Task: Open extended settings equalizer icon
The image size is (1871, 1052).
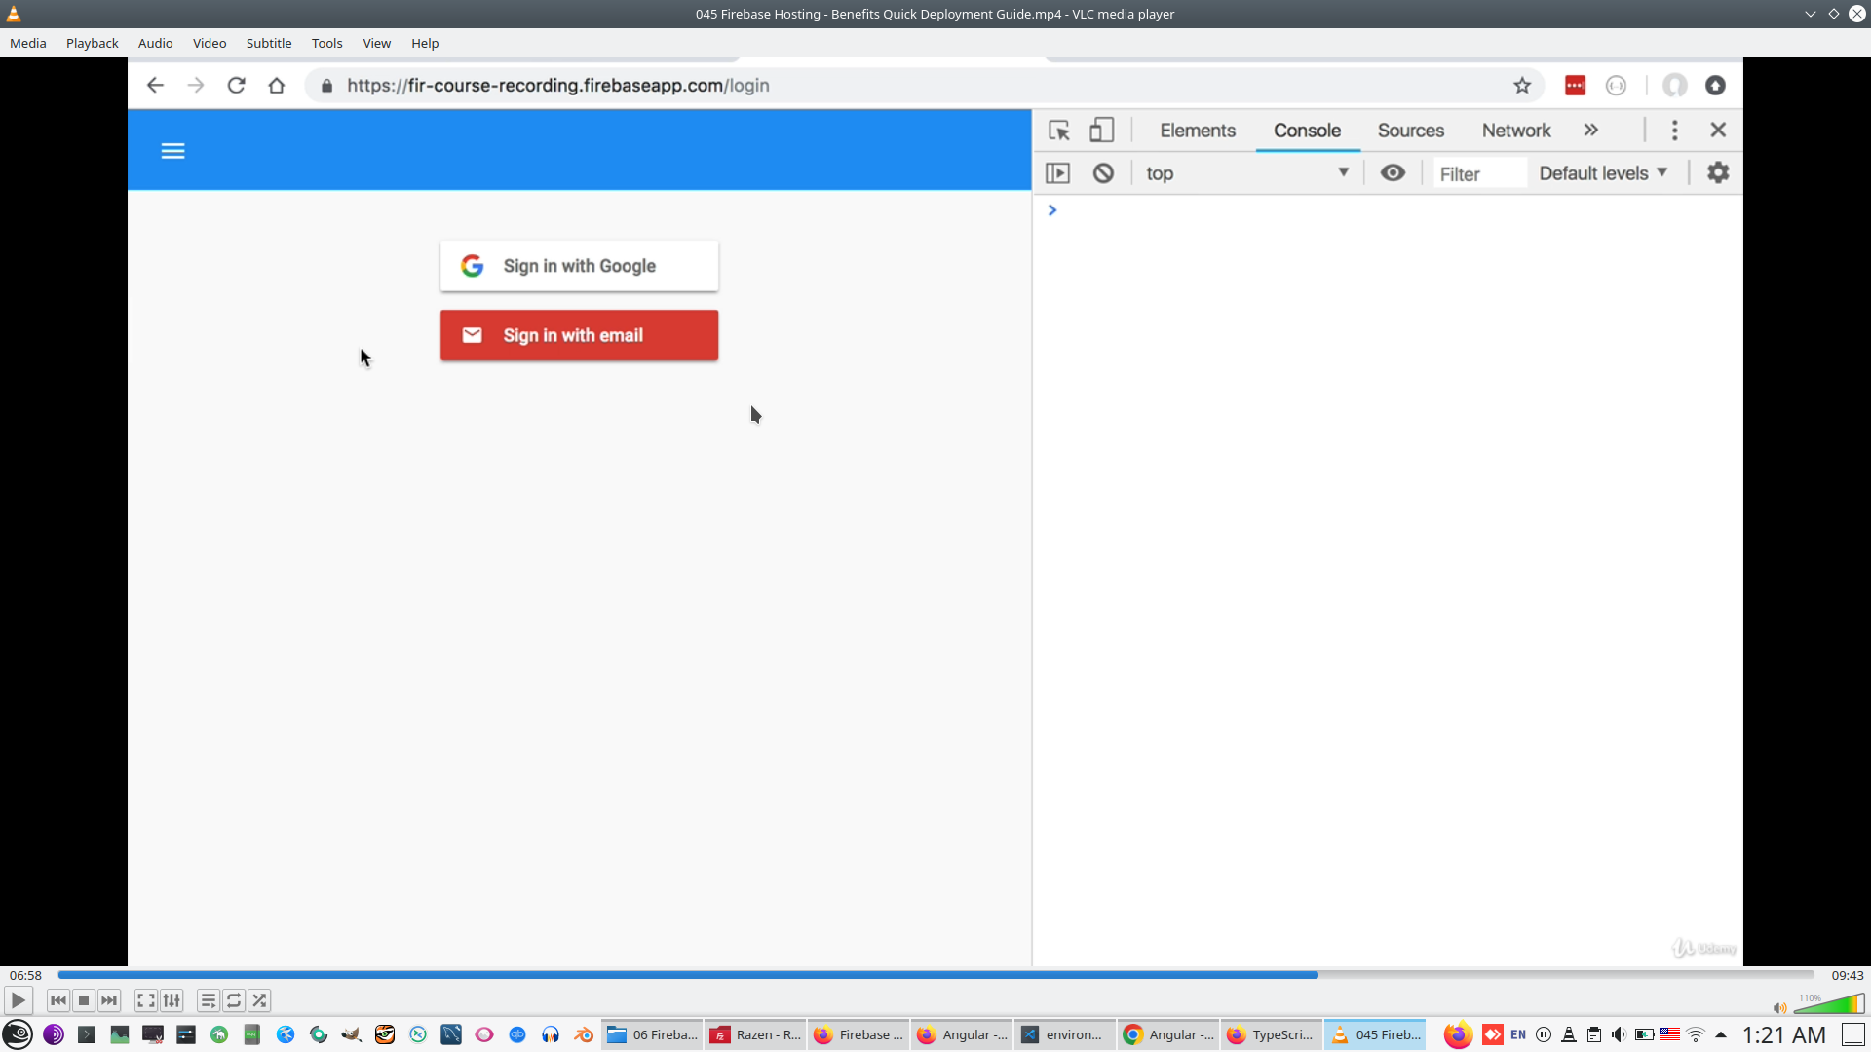Action: coord(172,1000)
